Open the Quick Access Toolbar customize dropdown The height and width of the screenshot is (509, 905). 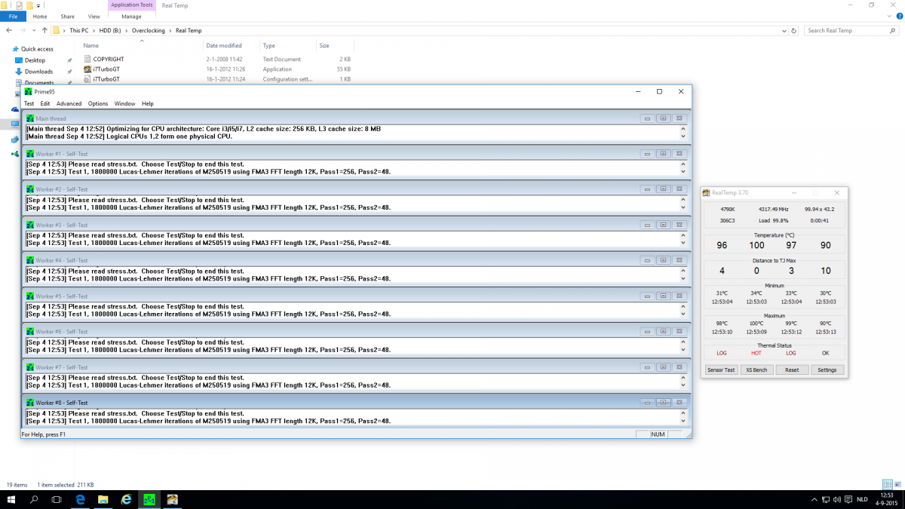coord(38,5)
